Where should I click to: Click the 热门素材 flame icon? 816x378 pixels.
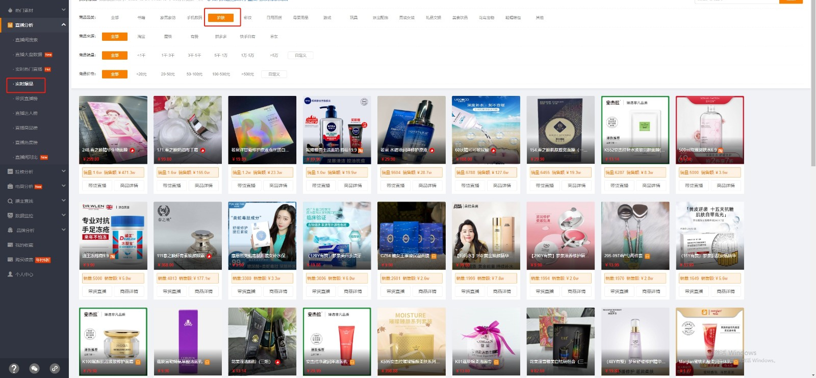coord(10,10)
